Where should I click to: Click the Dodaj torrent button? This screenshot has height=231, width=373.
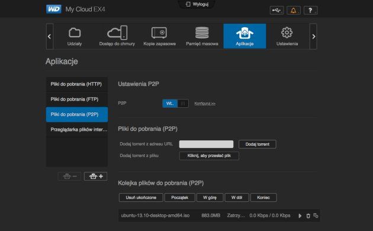(x=258, y=144)
